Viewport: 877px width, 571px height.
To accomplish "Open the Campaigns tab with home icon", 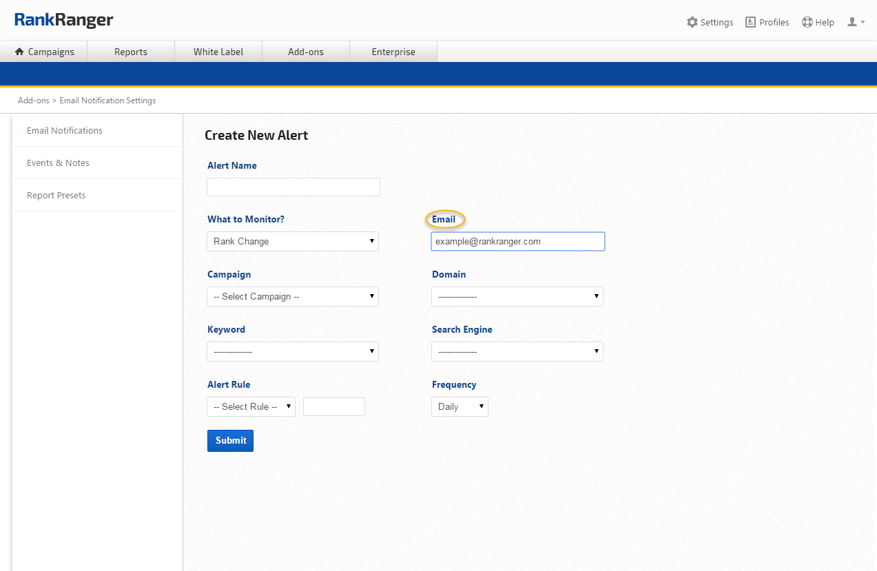I will [44, 52].
